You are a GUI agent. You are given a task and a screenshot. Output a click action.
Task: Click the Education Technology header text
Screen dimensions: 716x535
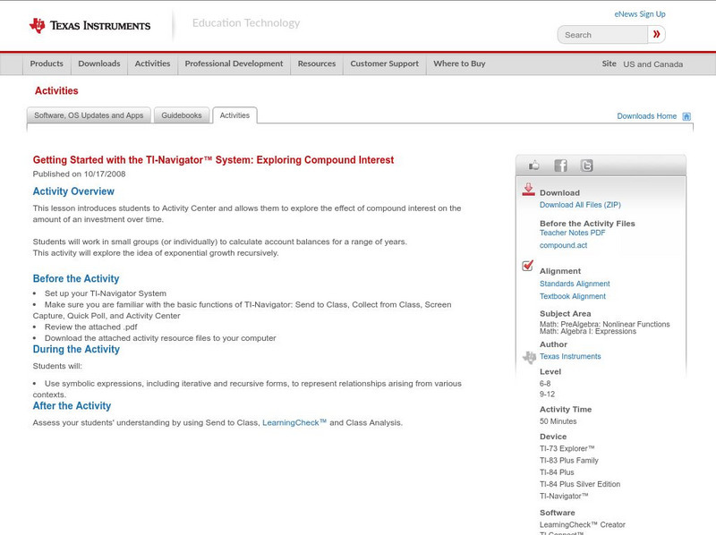(245, 23)
